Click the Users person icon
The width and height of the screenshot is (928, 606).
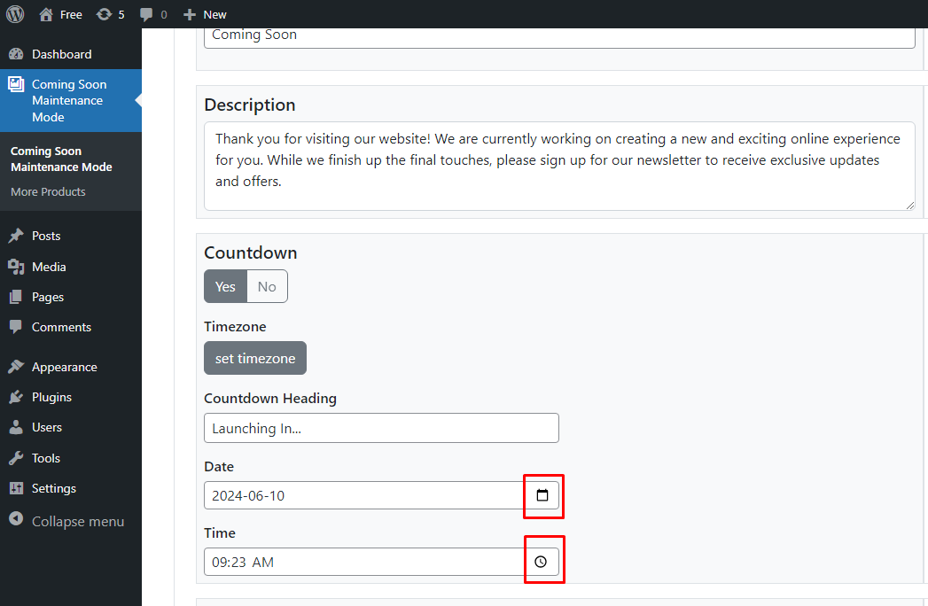[16, 427]
